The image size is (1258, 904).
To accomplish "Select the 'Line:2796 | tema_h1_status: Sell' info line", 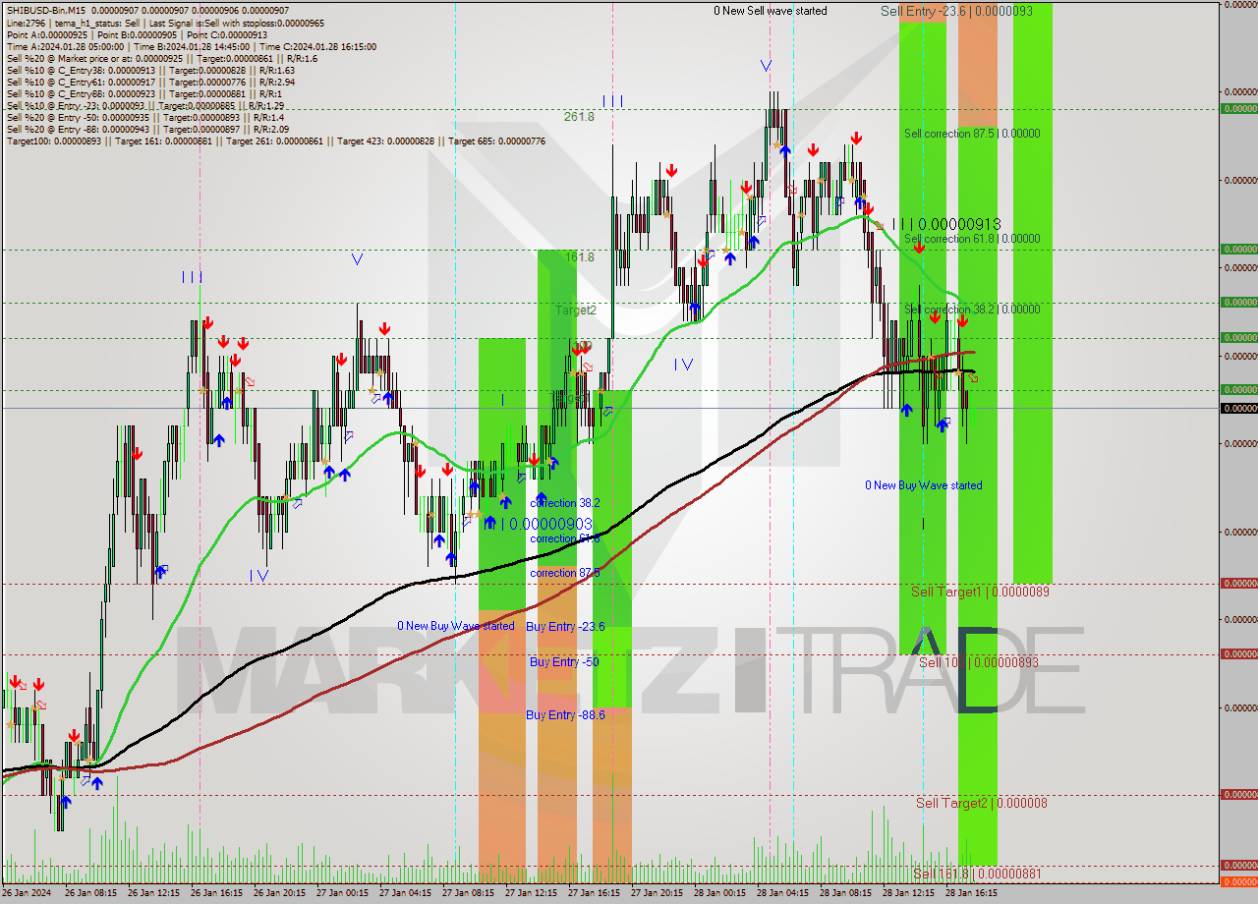I will tap(165, 23).
